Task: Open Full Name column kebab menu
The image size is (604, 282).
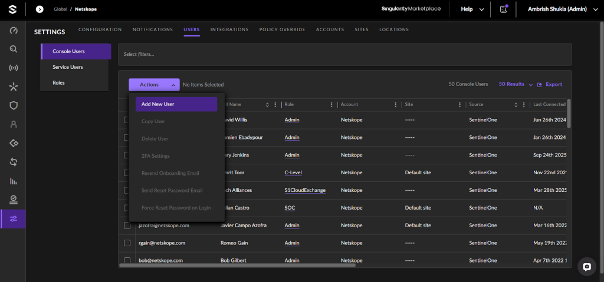Action: 275,105
